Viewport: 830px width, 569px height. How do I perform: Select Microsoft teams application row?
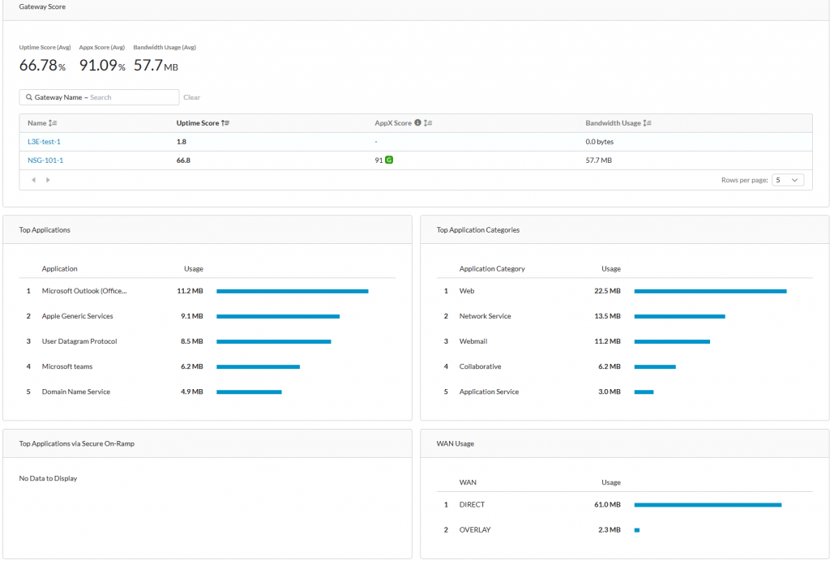tap(207, 366)
